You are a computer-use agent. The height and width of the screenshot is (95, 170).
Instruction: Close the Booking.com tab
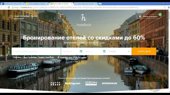pyautogui.click(x=23, y=4)
